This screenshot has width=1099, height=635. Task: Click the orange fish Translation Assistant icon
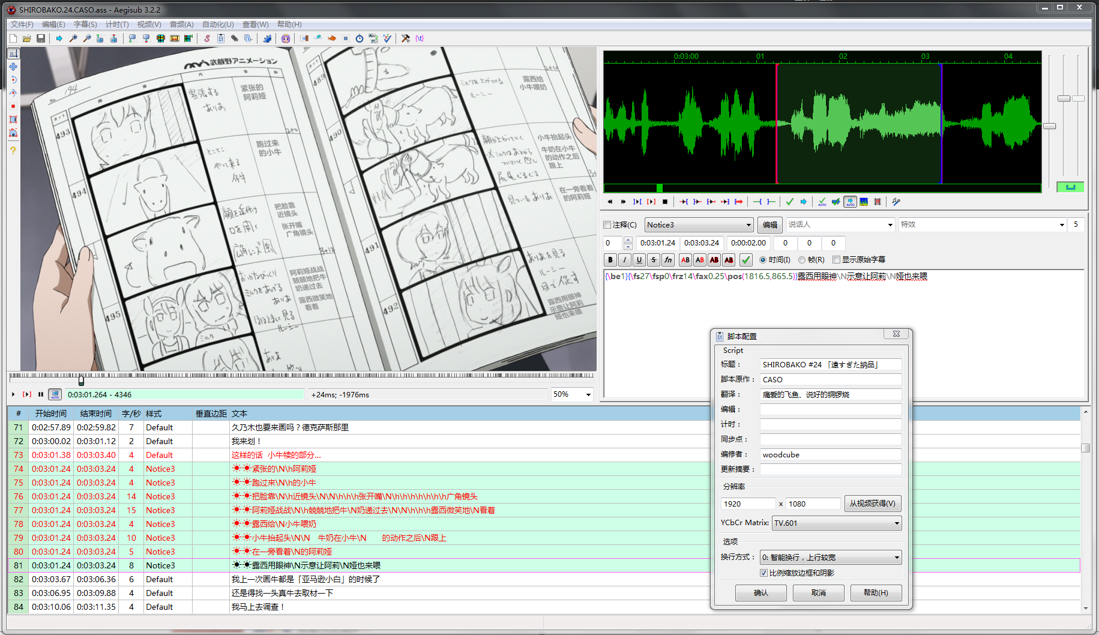(332, 38)
